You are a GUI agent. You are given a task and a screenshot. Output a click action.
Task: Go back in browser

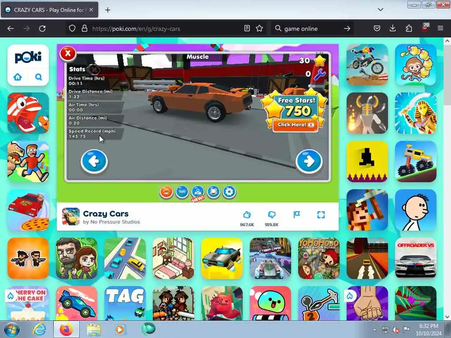point(11,29)
